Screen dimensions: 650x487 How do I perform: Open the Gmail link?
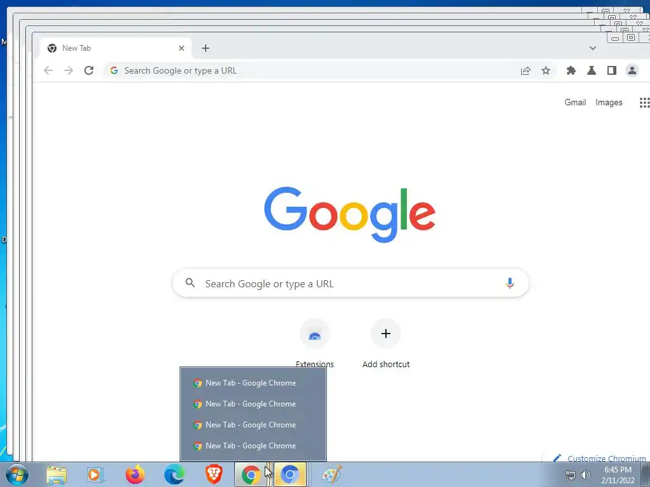575,102
